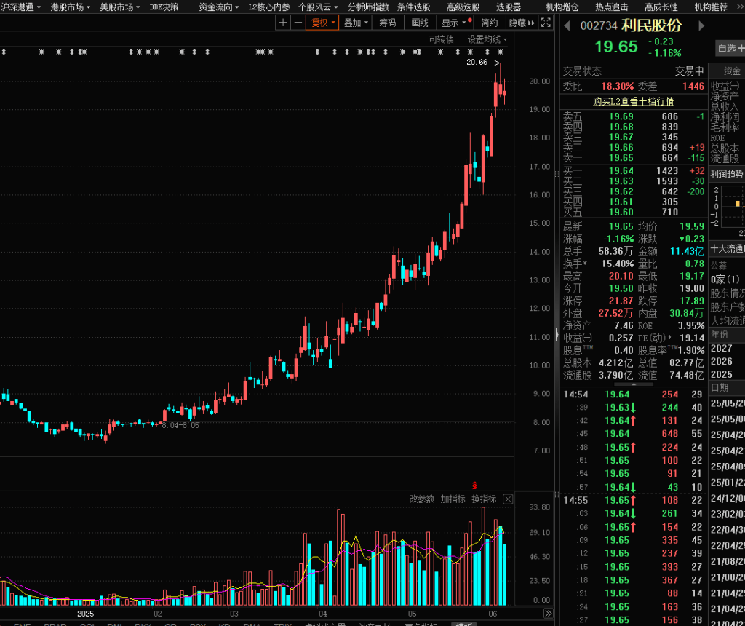Click the 8.04-8.05 price range label

click(180, 425)
